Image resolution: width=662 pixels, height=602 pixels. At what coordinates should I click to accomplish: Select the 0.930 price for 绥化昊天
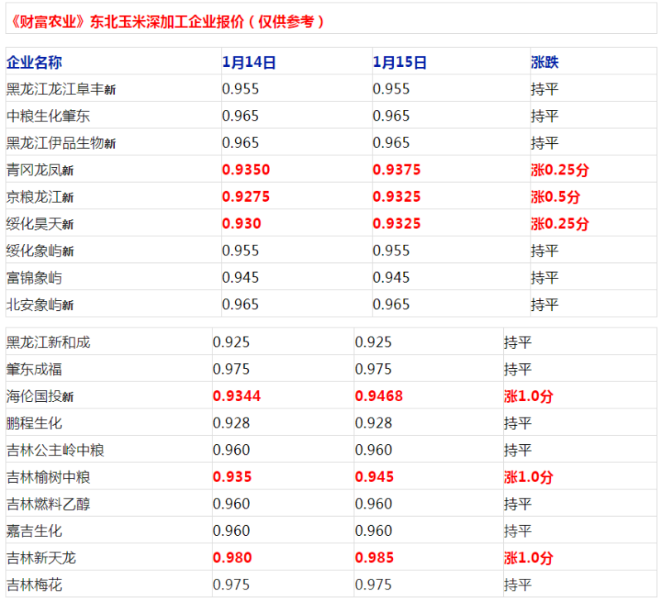coord(242,223)
